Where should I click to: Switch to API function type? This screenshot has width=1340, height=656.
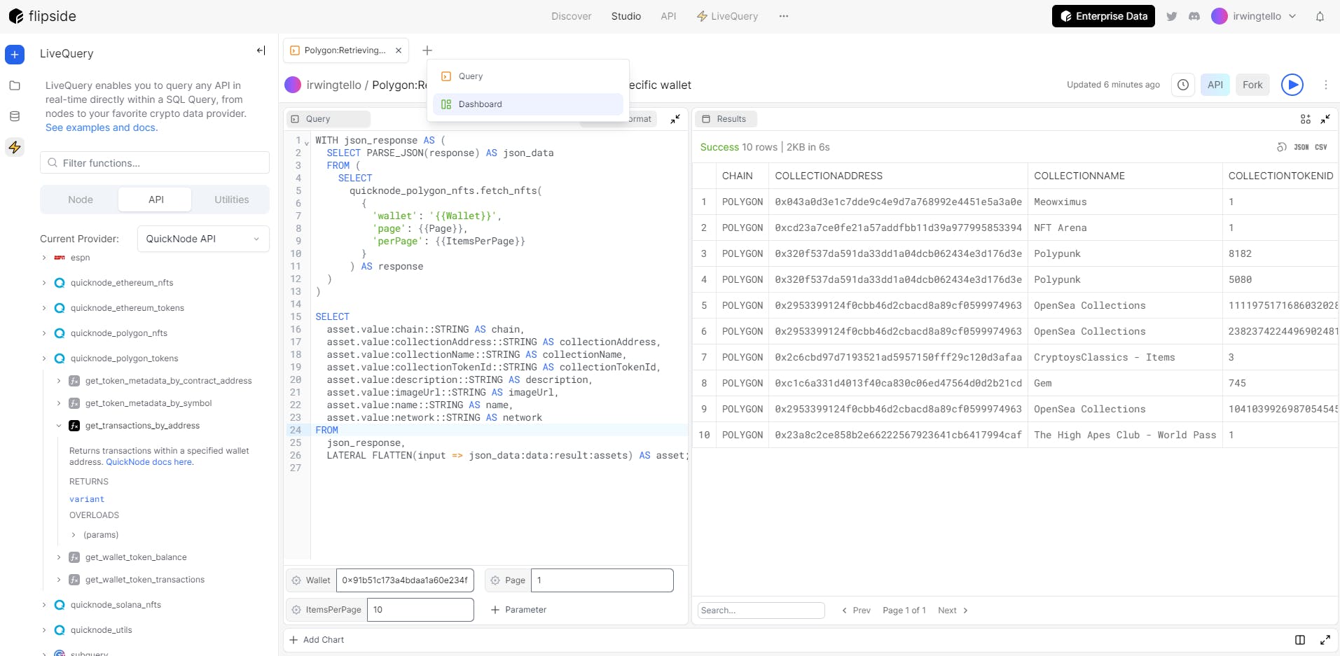(x=156, y=200)
